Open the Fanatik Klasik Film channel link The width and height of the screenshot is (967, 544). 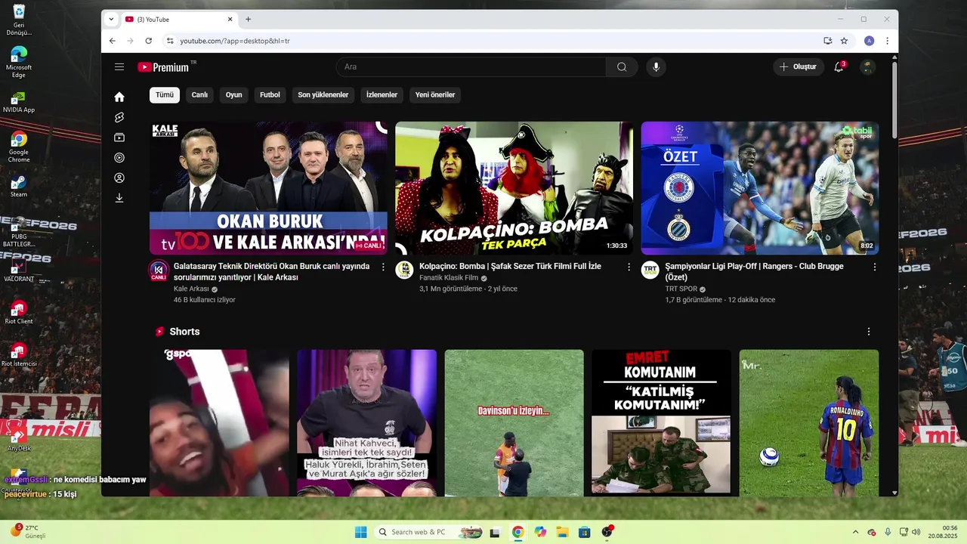(x=449, y=278)
